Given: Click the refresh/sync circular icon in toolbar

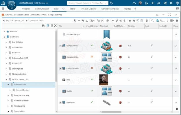Looking at the screenshot, I should 108,20.
